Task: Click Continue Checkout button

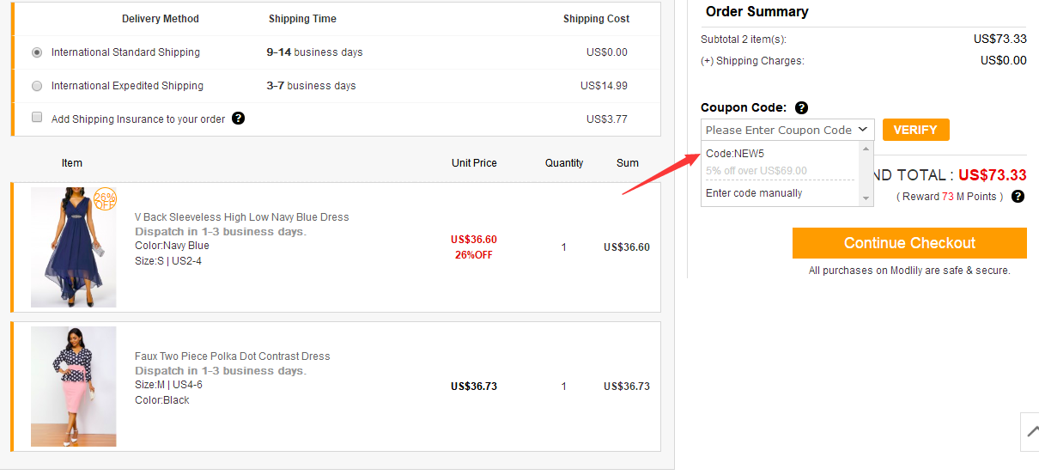Action: [909, 243]
